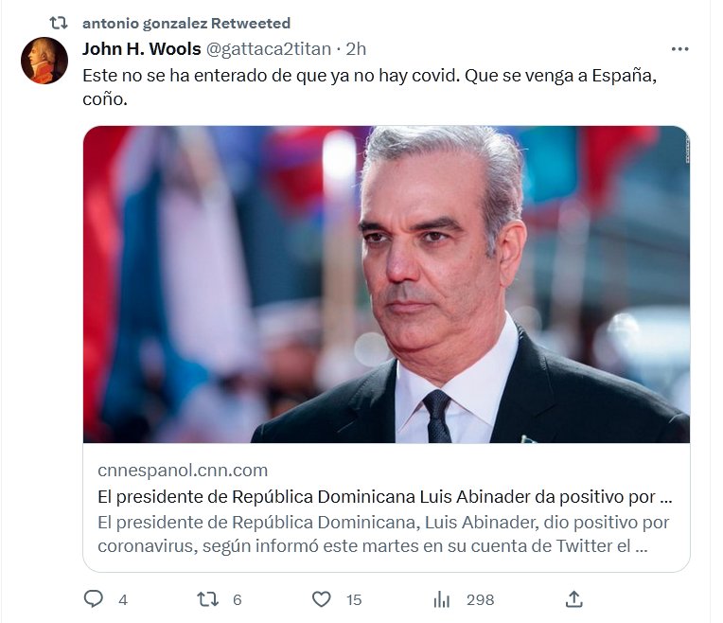The height and width of the screenshot is (623, 723).
Task: Click the view count number 298
Action: (x=480, y=600)
